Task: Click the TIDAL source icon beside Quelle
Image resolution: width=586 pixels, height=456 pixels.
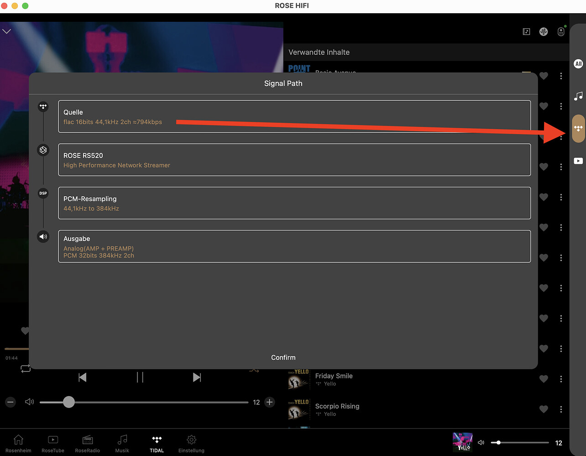Action: [43, 107]
